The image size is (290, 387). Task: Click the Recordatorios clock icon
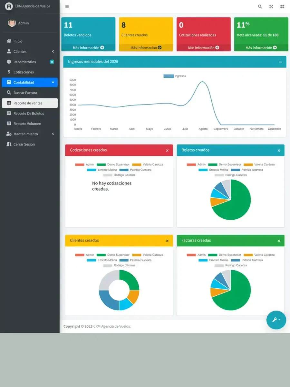[9, 62]
